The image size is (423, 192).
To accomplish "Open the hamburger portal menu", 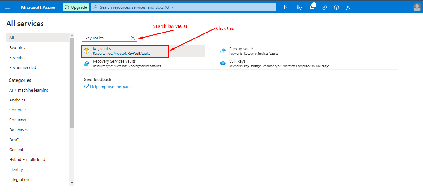I will pos(7,7).
